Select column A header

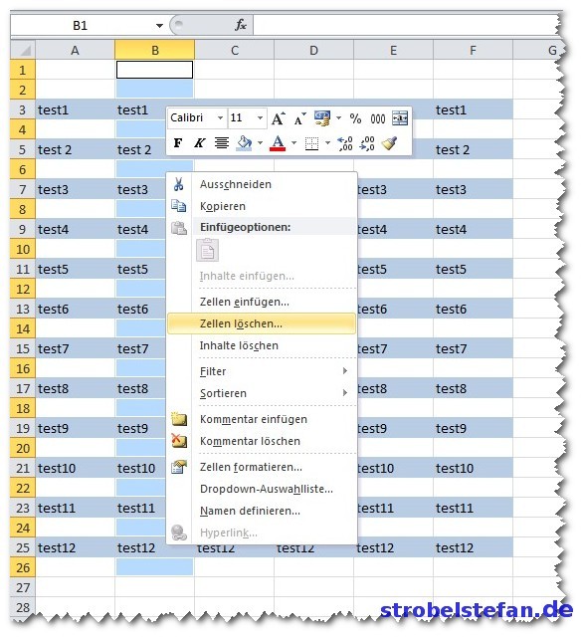coord(75,50)
